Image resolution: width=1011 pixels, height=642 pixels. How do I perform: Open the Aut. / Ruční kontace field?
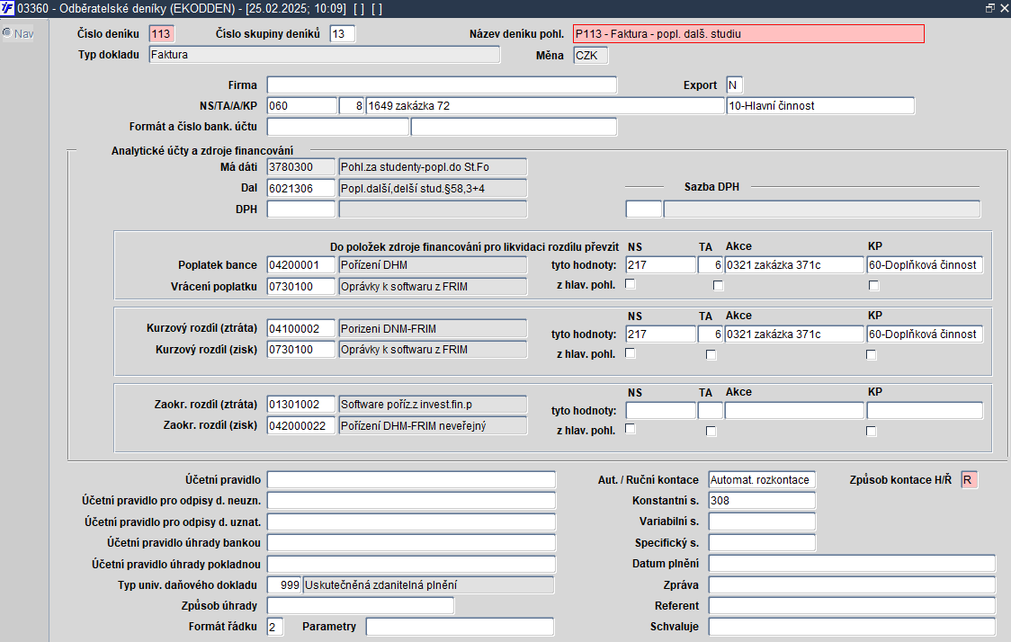coord(762,479)
